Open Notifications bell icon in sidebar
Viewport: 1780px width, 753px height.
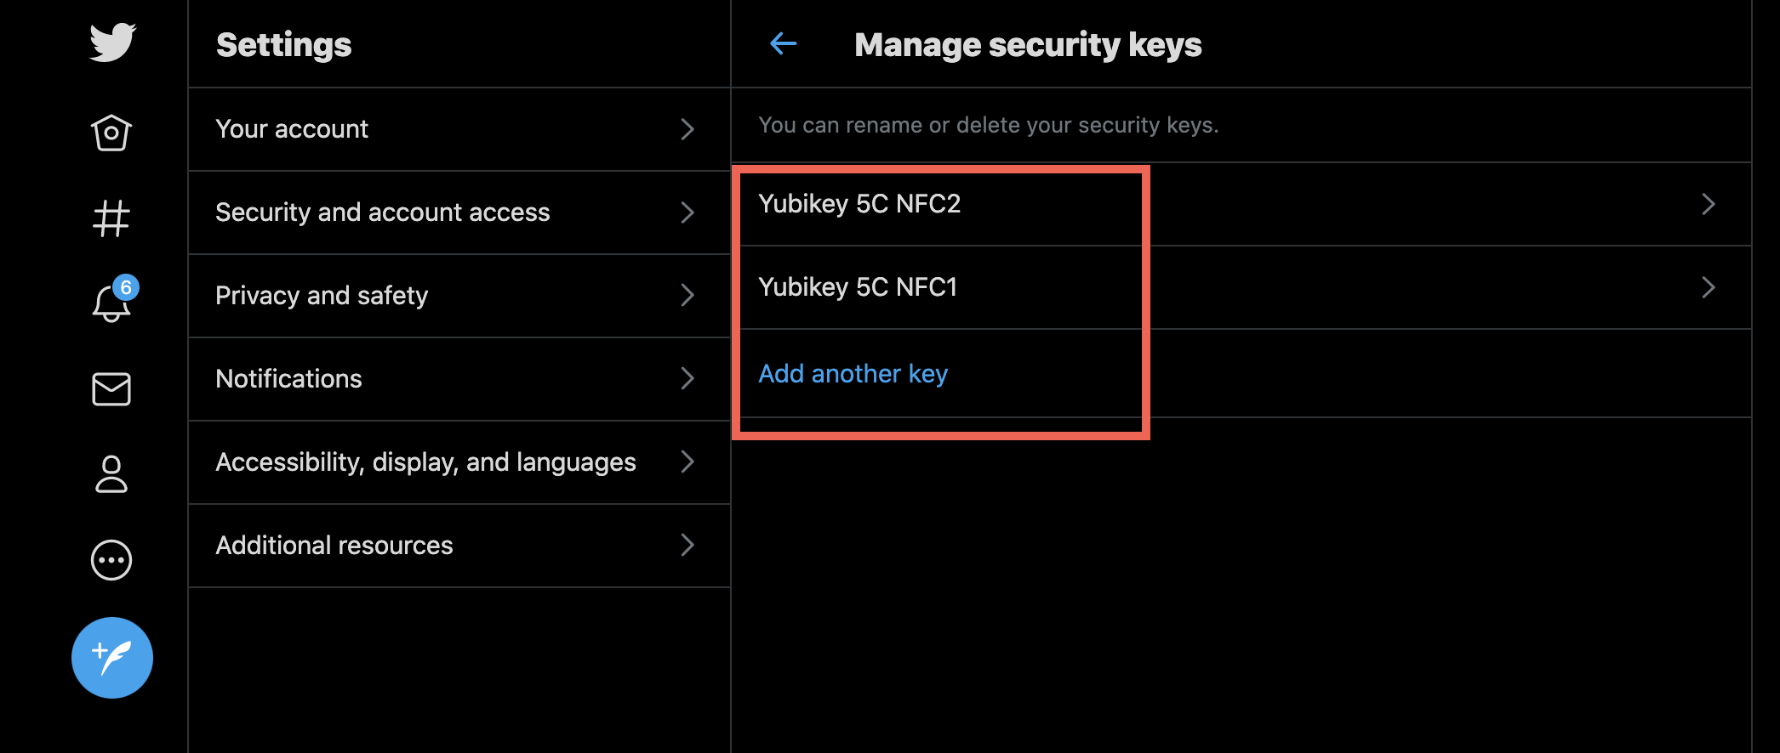[111, 303]
